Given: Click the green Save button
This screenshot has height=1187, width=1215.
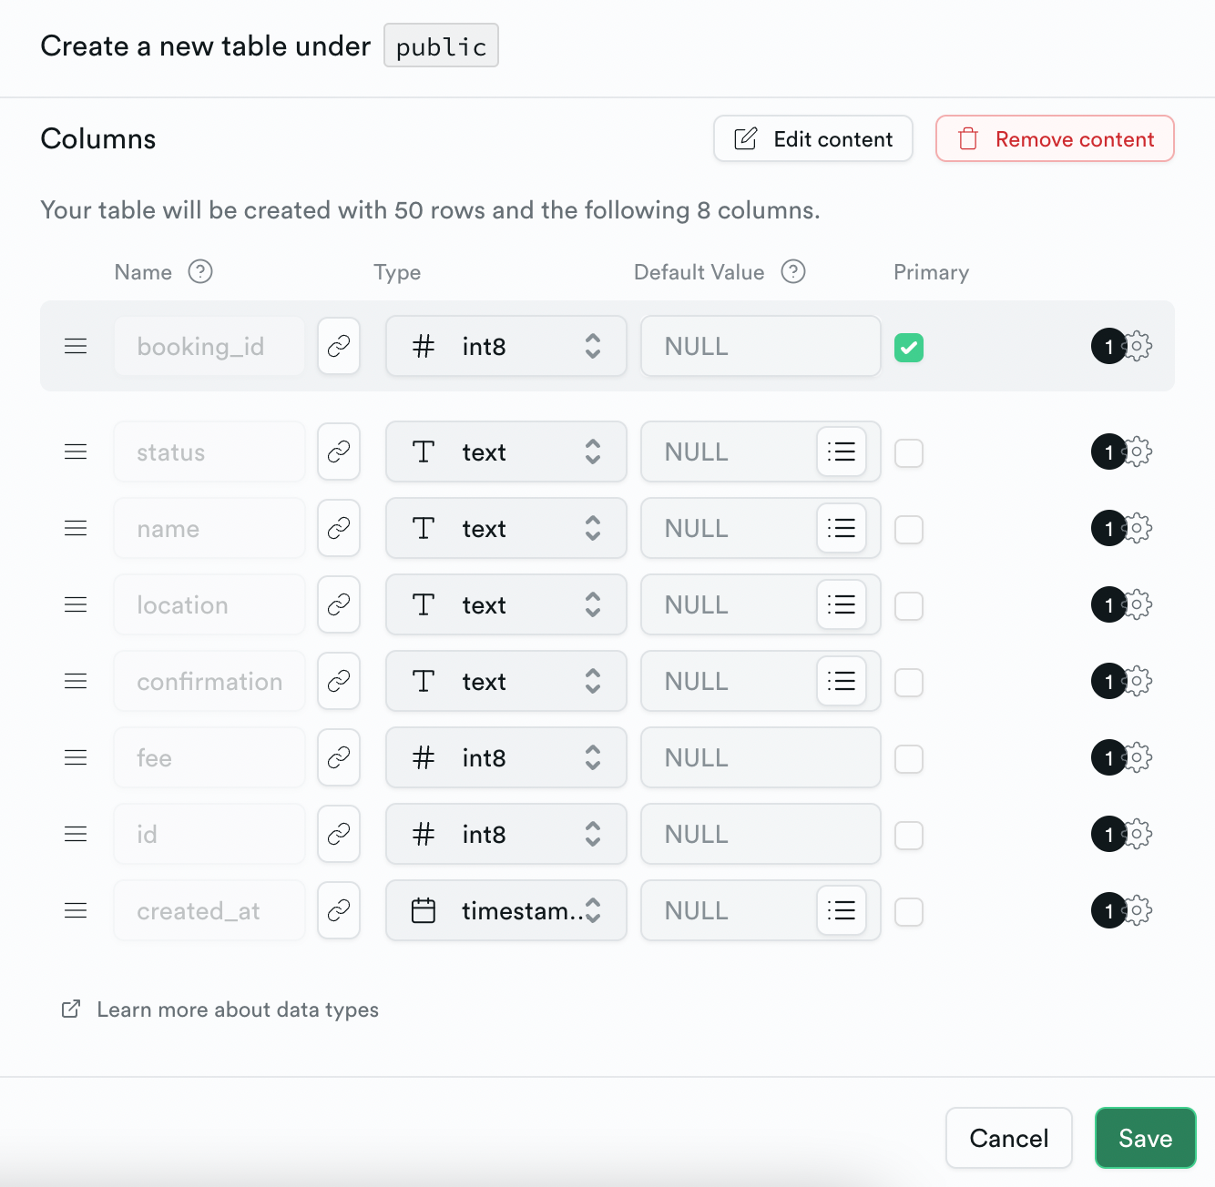Looking at the screenshot, I should coord(1146,1138).
